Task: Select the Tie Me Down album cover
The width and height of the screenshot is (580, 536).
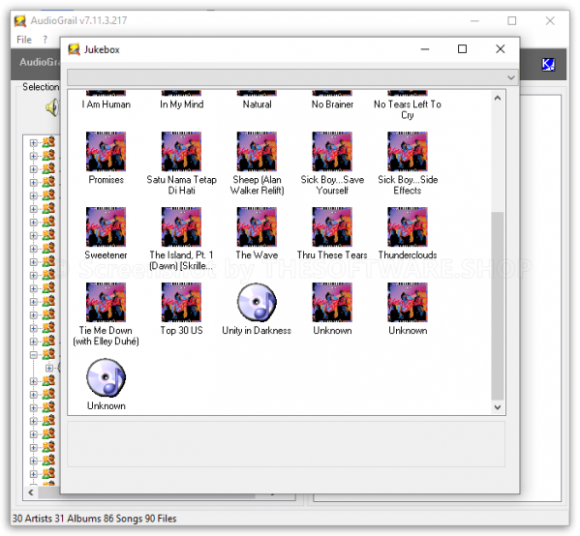Action: point(106,302)
